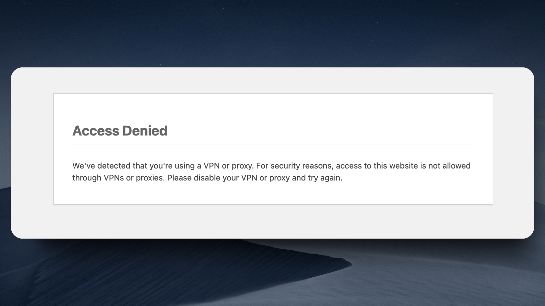Click the "Access Denied" heading
Viewport: 545px width, 306px height.
(x=120, y=131)
